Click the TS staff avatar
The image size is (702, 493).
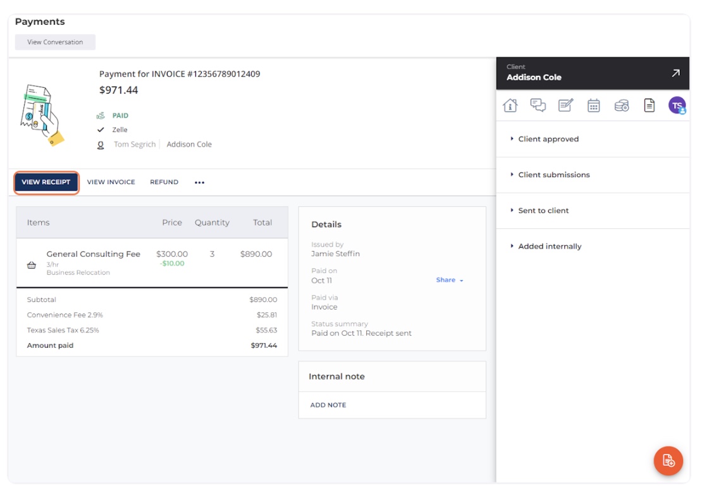(677, 106)
